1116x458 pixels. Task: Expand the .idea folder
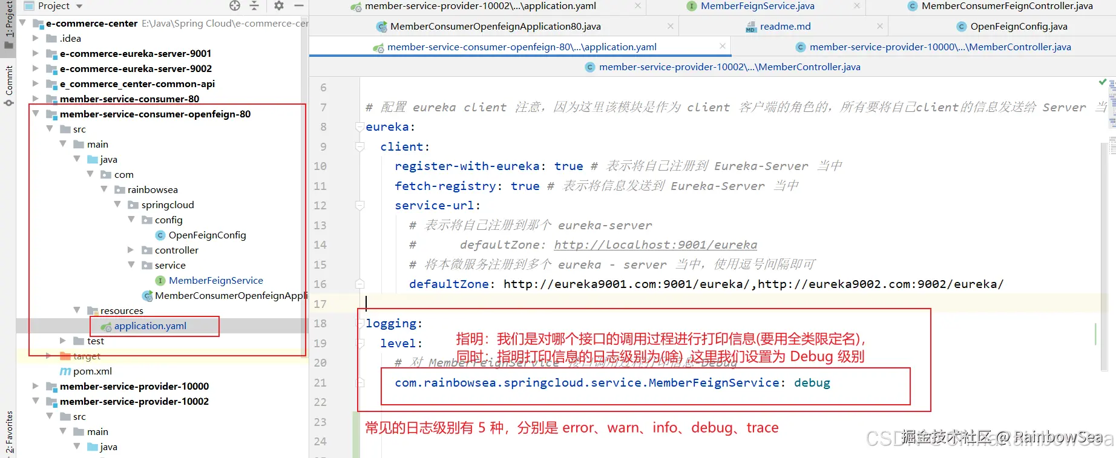[36, 38]
